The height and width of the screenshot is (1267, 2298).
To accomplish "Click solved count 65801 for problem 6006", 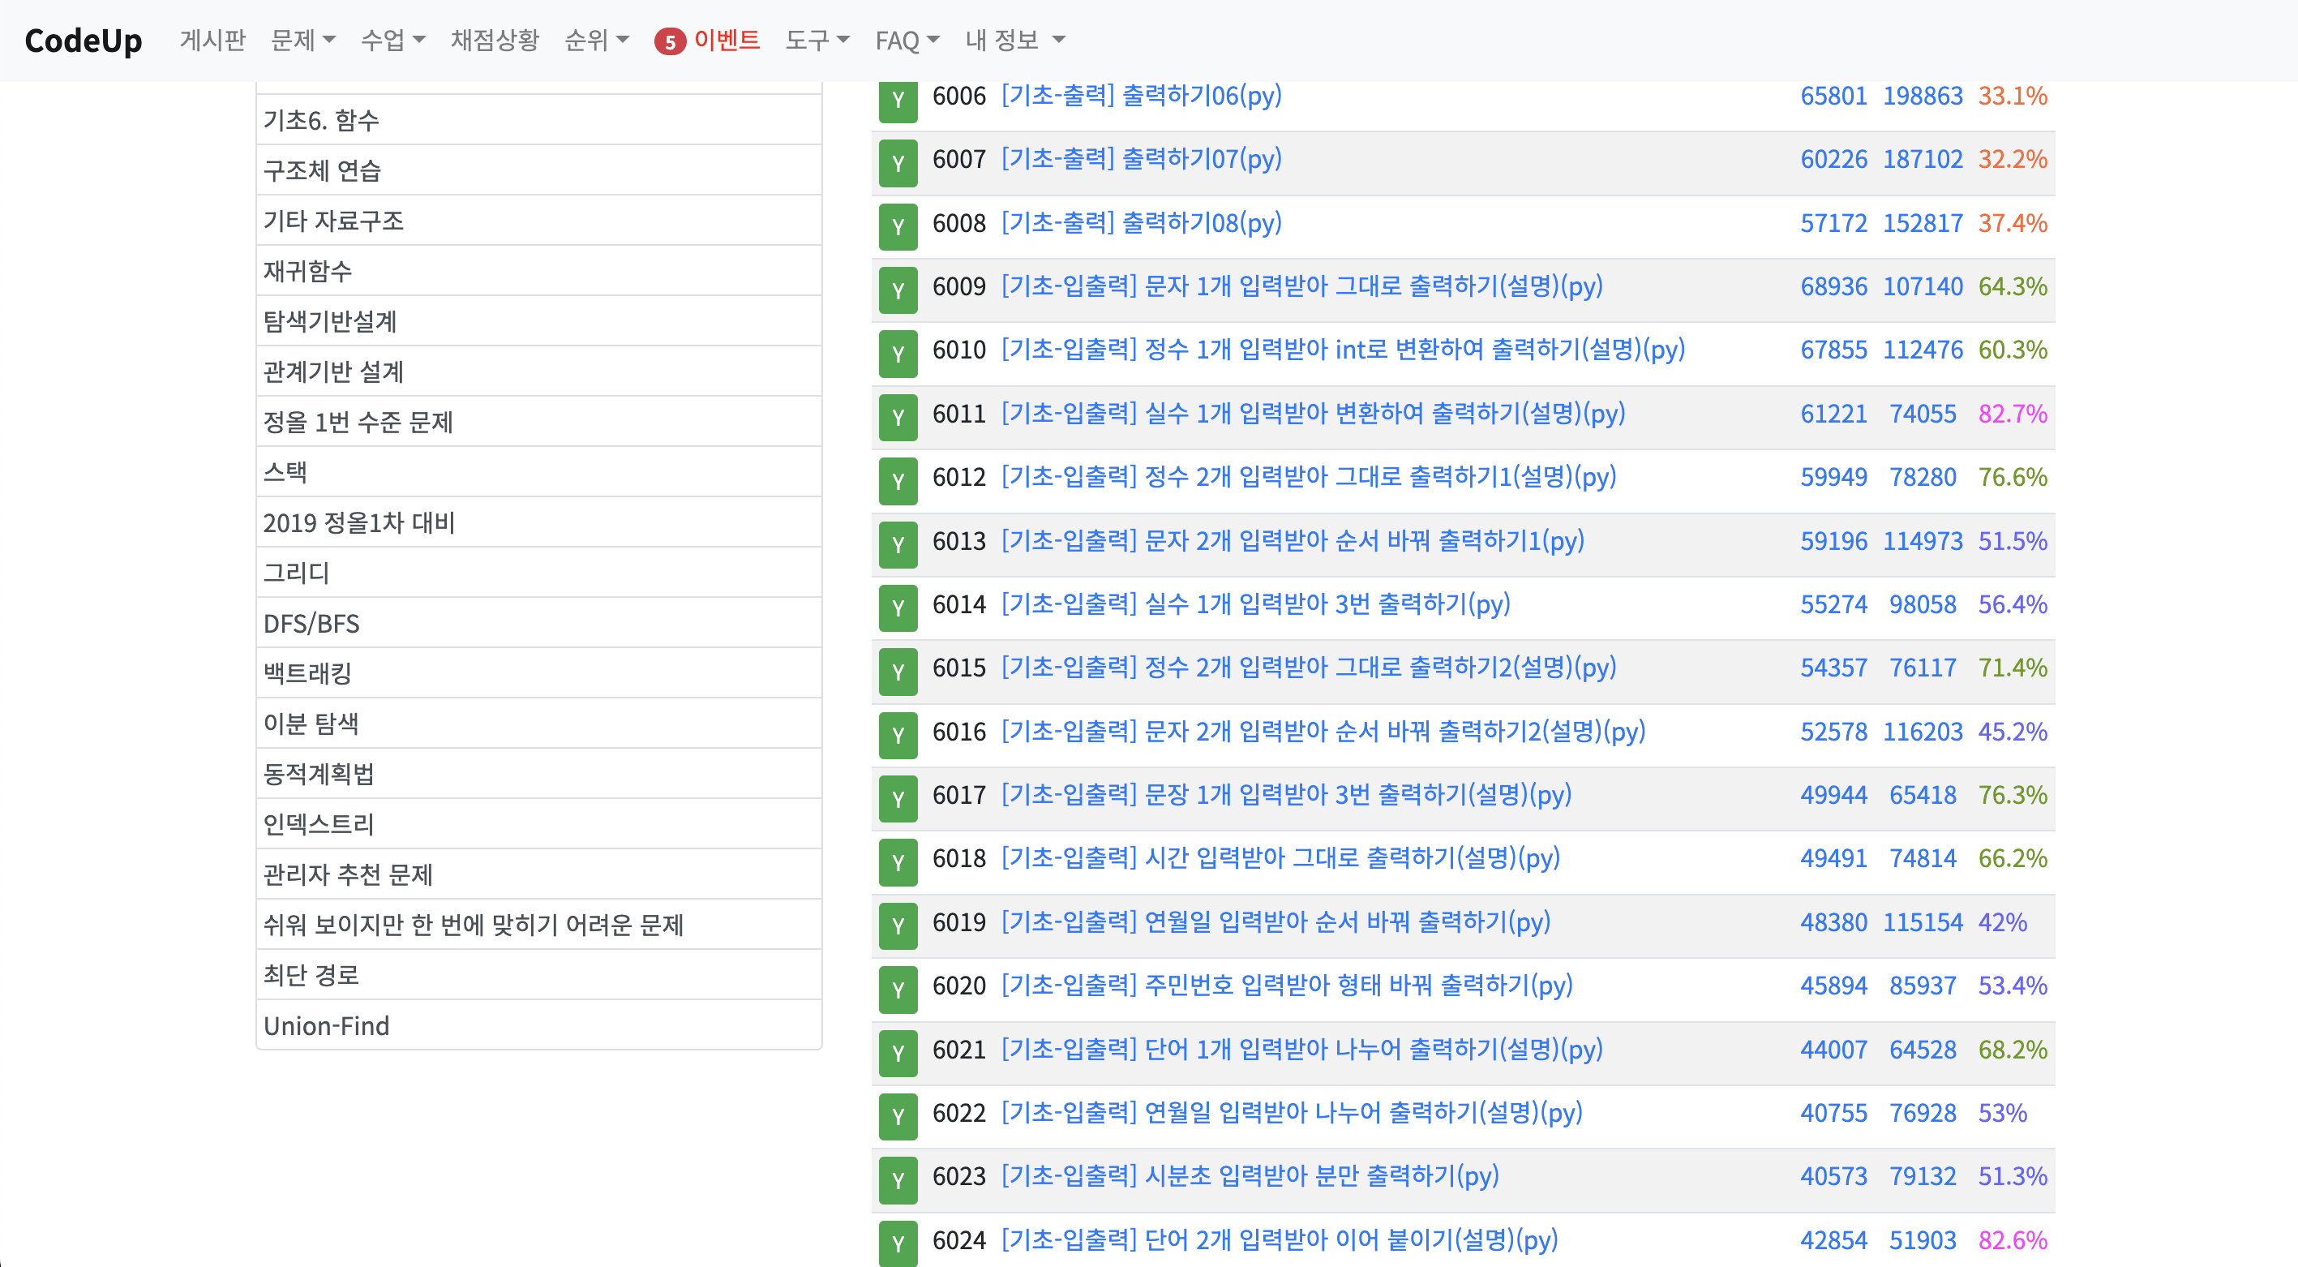I will [1833, 96].
